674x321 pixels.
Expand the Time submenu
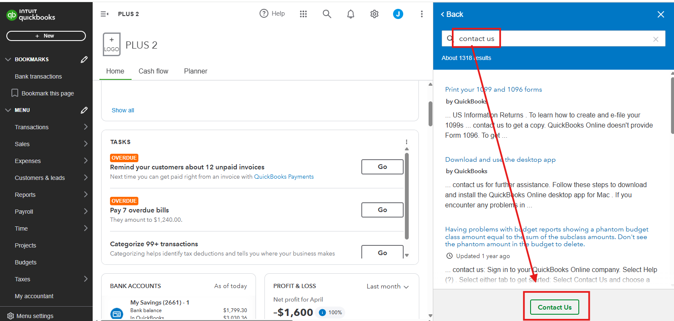pyautogui.click(x=86, y=228)
